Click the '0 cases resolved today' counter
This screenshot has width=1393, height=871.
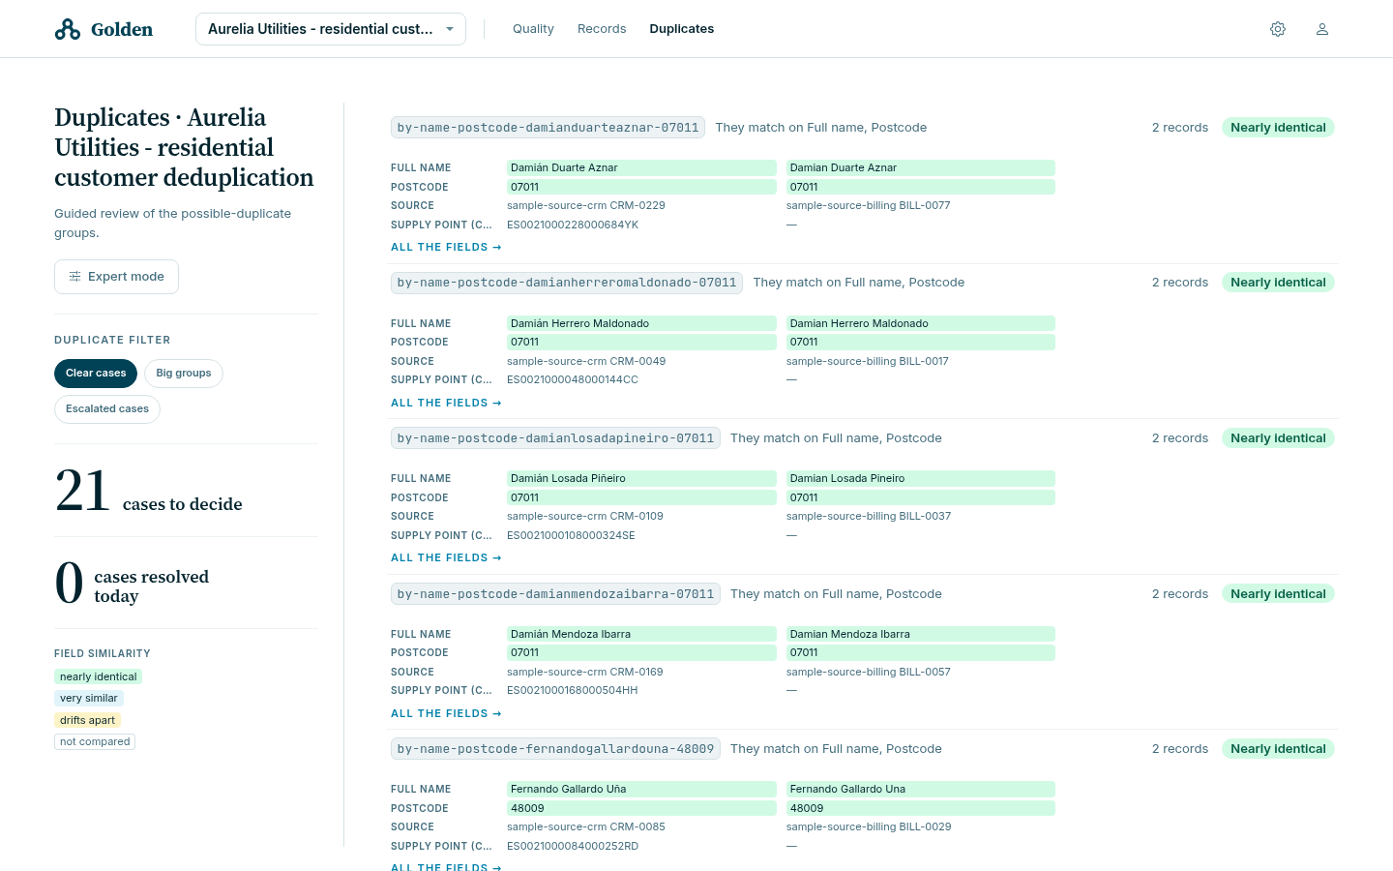[x=133, y=584]
